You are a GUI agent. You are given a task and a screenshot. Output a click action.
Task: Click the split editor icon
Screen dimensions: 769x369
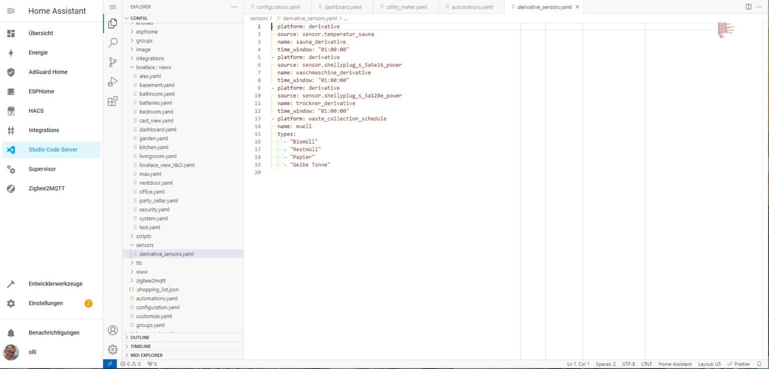click(x=748, y=7)
